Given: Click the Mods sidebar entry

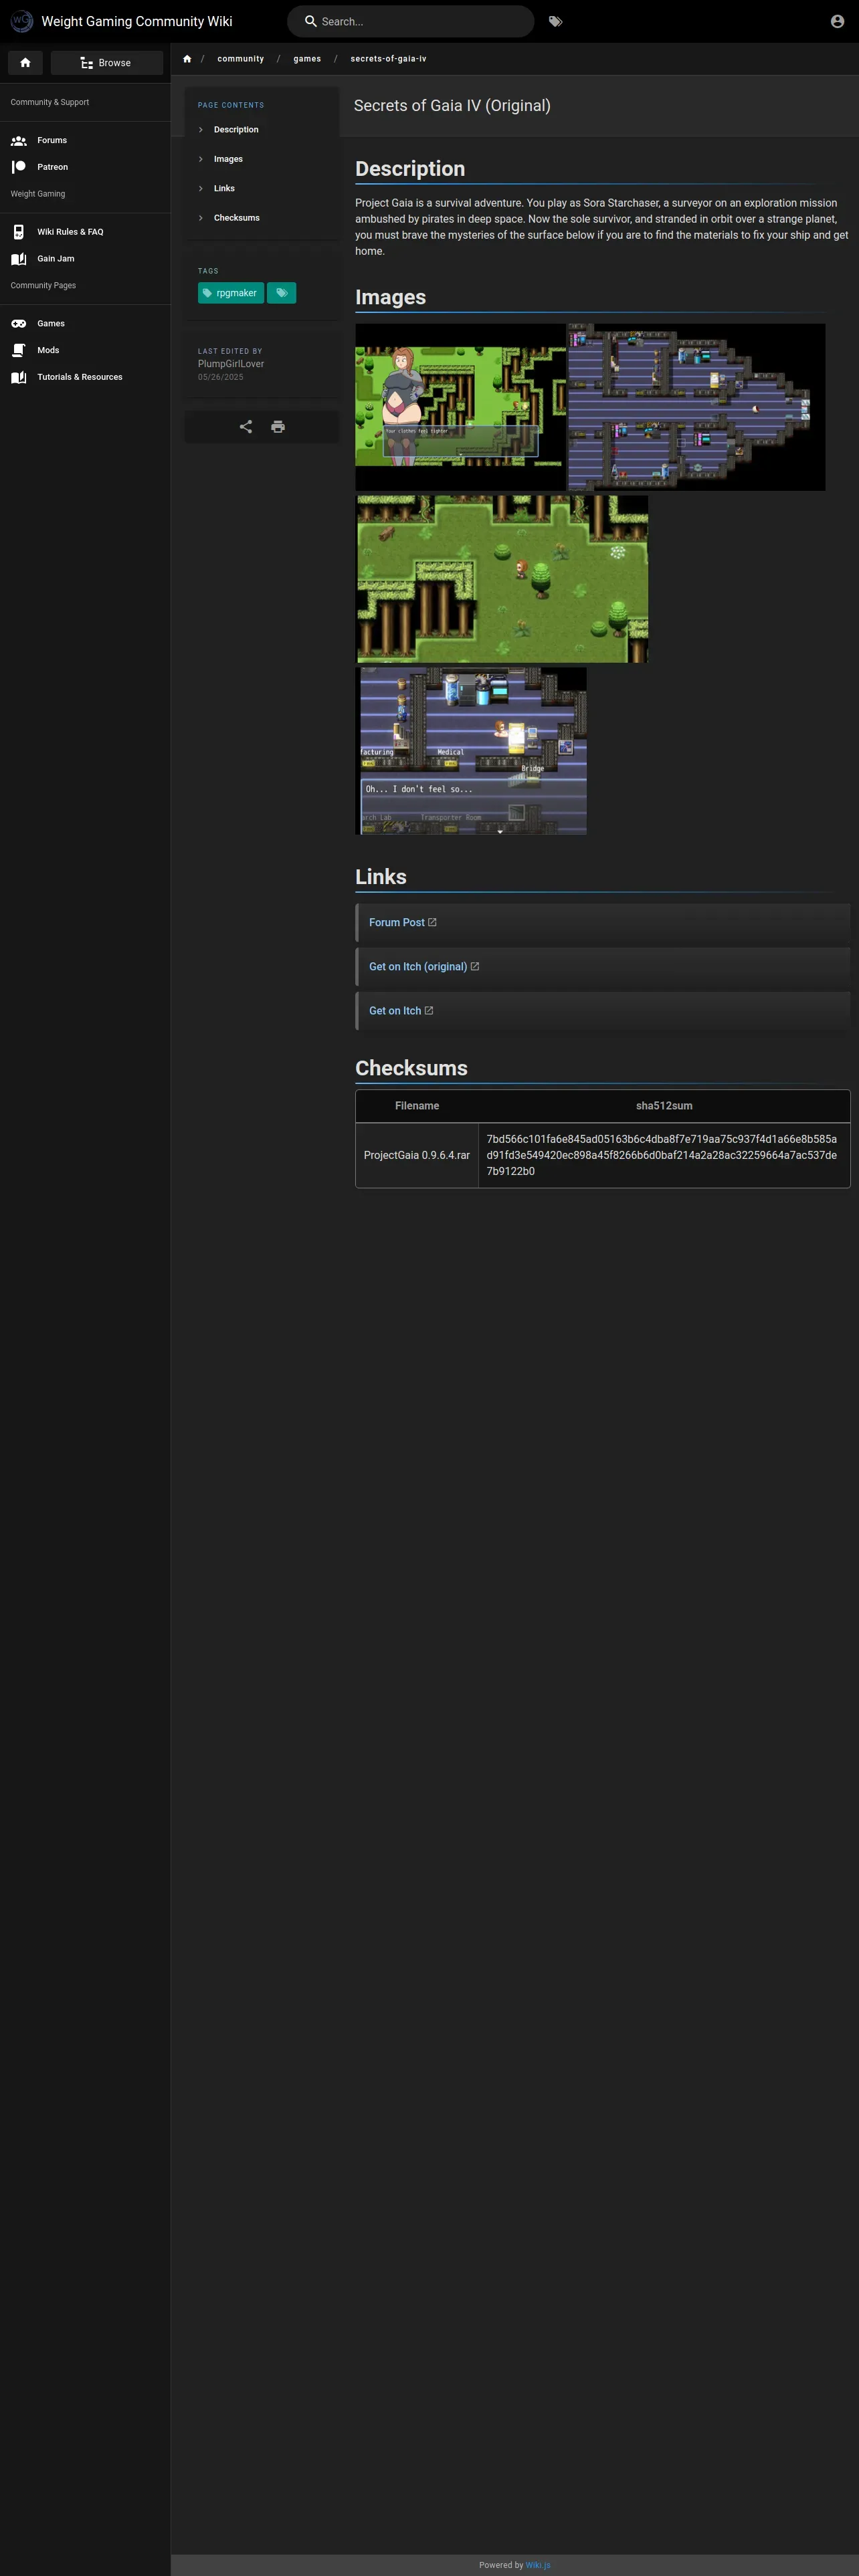Looking at the screenshot, I should (48, 350).
